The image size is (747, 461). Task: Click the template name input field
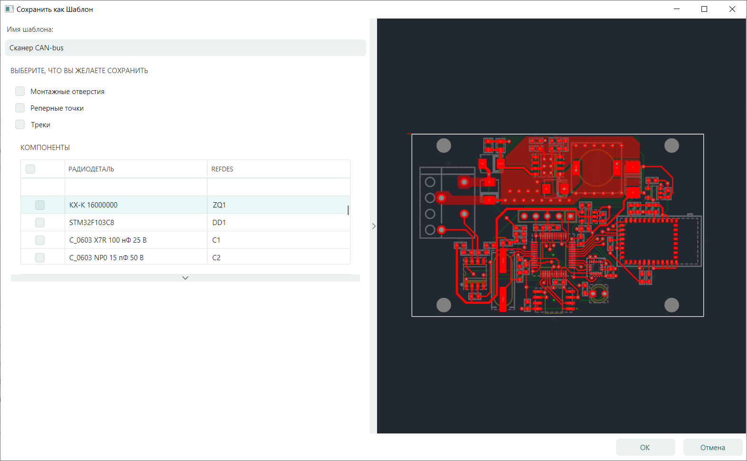pyautogui.click(x=185, y=48)
